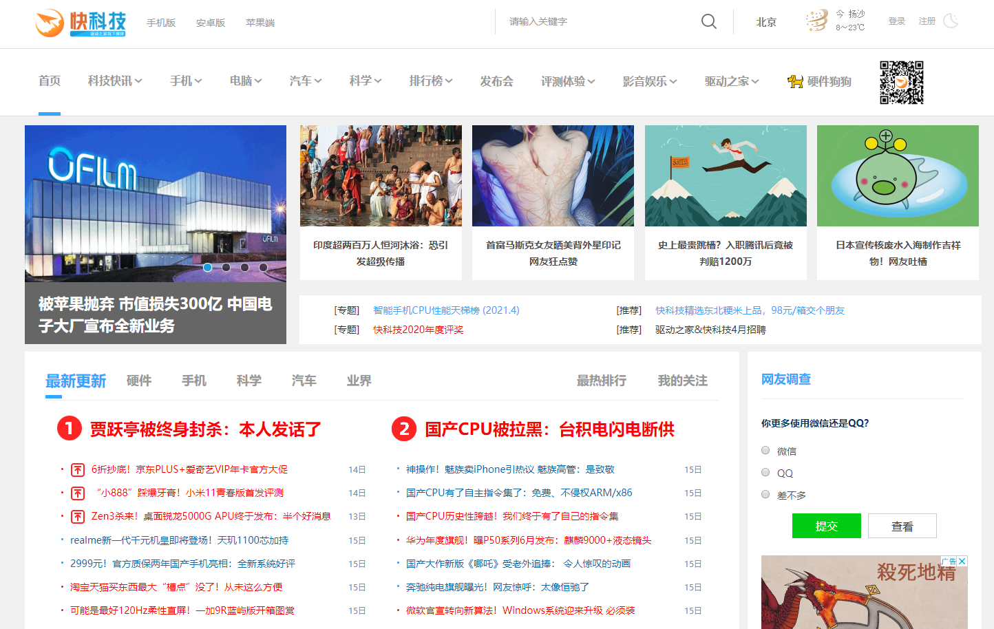Click the QR code image
Image resolution: width=994 pixels, height=629 pixels.
point(901,83)
